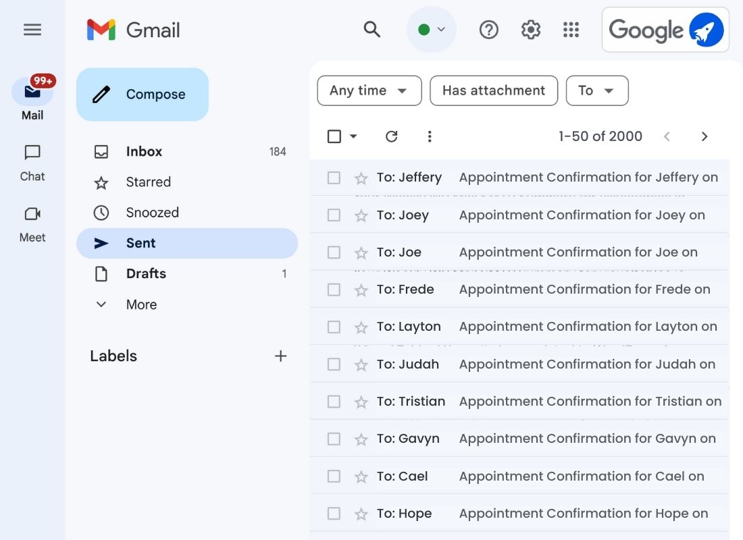
Task: Go to the next page of emails
Action: point(704,136)
